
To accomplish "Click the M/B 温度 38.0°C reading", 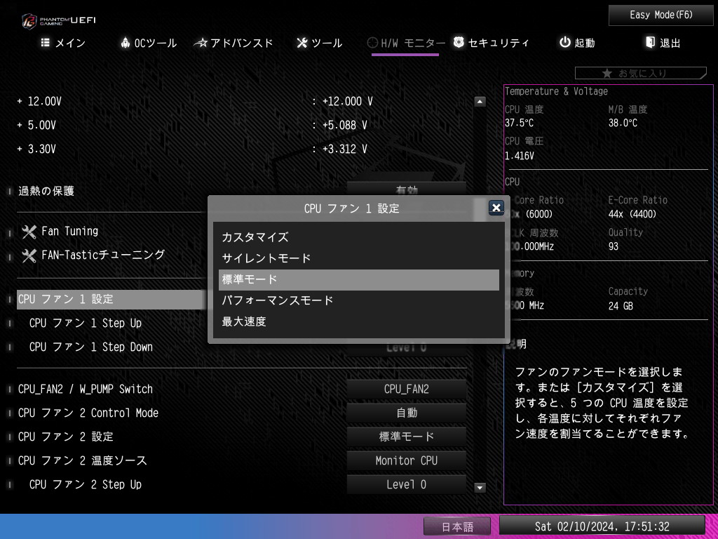I will (623, 123).
